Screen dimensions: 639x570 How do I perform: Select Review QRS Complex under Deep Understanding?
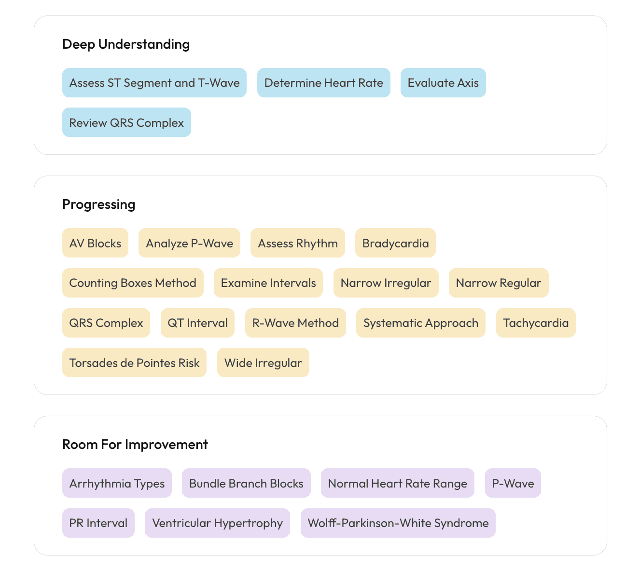(x=126, y=122)
